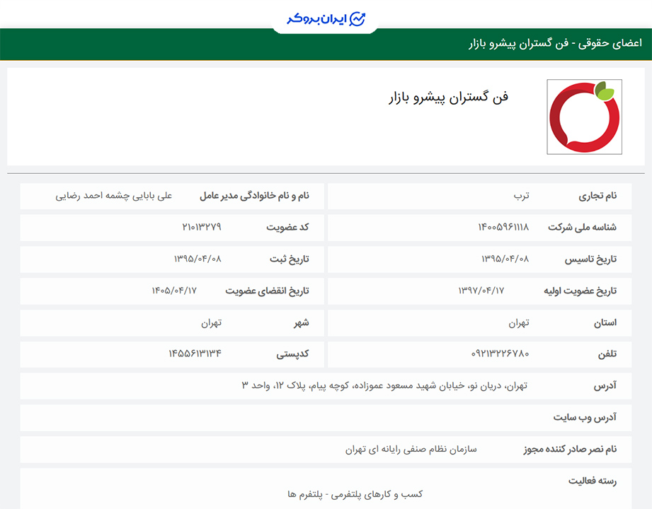Click the label 'نام نصر صادر کننده مجوز'
This screenshot has width=652, height=509.
pyautogui.click(x=570, y=449)
